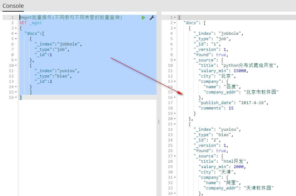Click the company_addr "天津软件园" line
This screenshot has height=196, width=296.
point(239,188)
